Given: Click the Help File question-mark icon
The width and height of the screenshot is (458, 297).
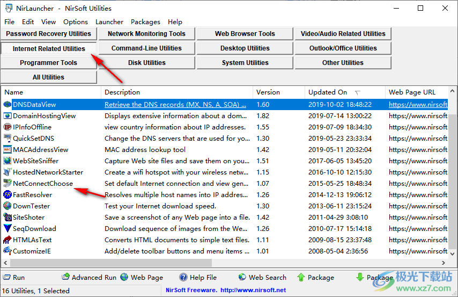Looking at the screenshot, I should pos(183,277).
